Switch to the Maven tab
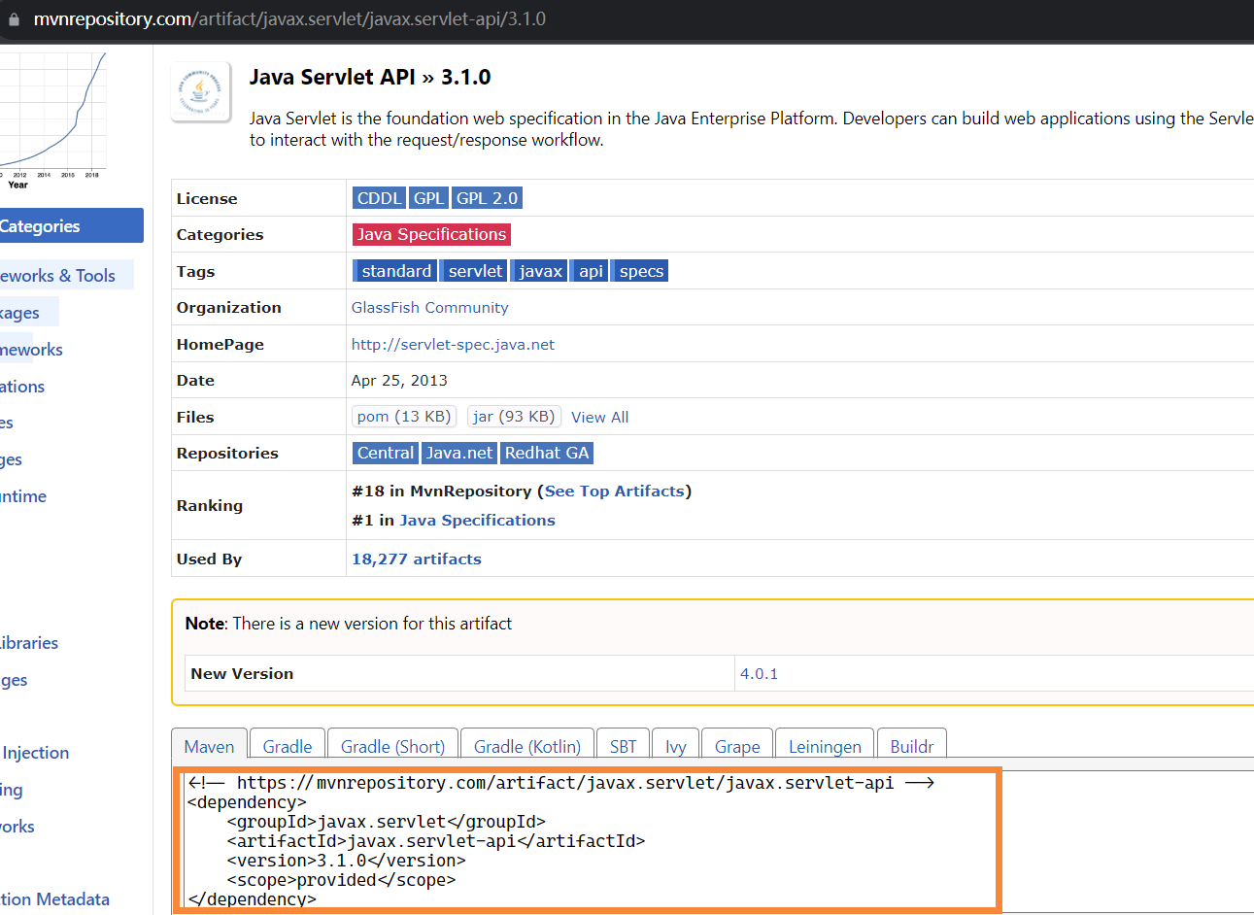 pyautogui.click(x=209, y=746)
